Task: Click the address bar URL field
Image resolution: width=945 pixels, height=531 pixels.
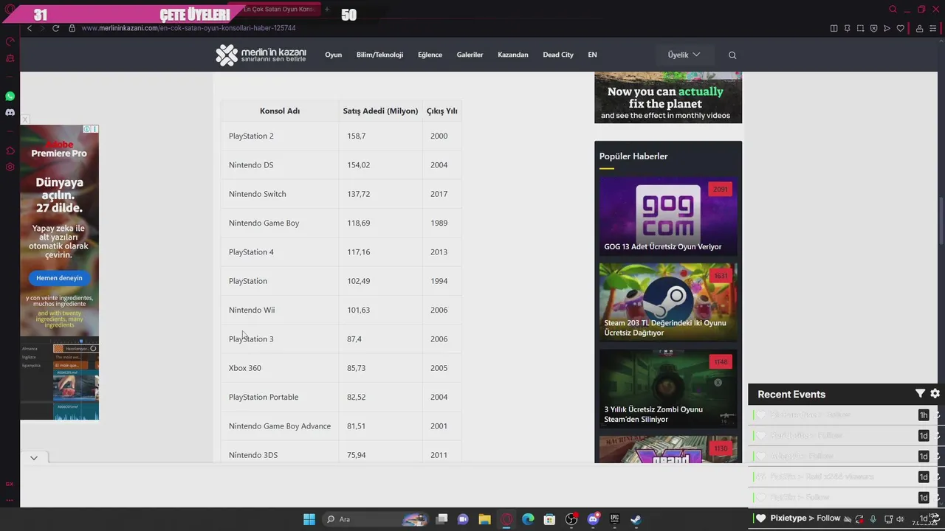Action: (x=443, y=28)
